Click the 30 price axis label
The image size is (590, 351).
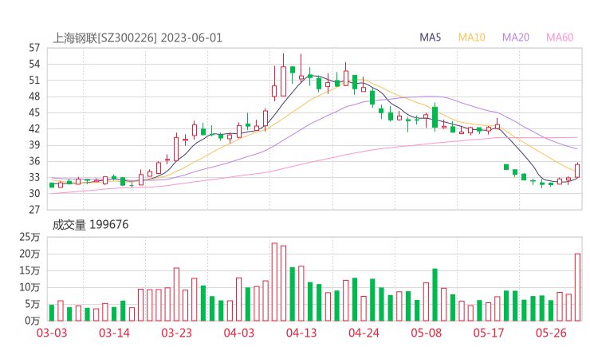point(34,193)
